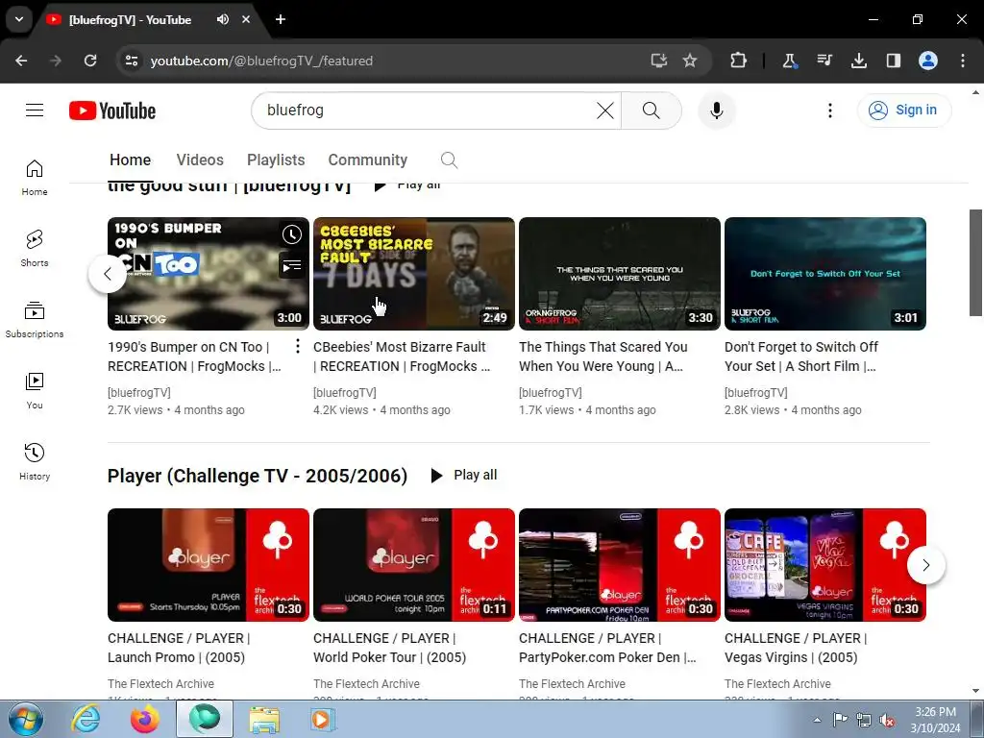Image resolution: width=984 pixels, height=738 pixels.
Task: Open Shorts in the left sidebar
Action: [35, 249]
